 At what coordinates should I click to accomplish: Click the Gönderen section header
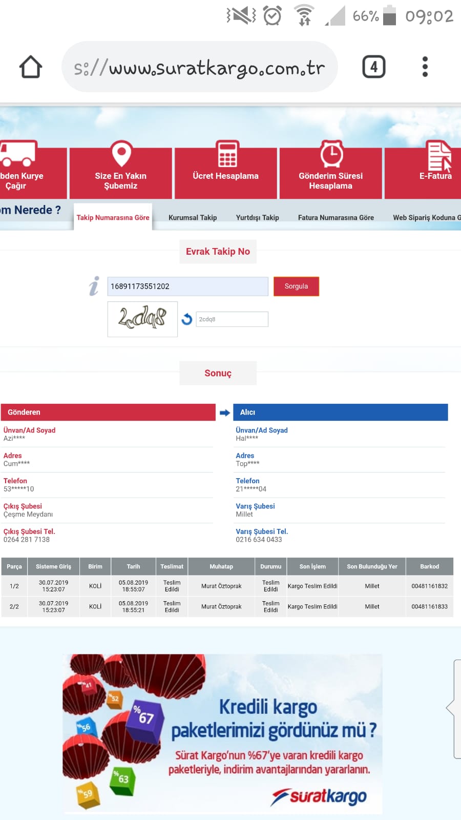click(x=108, y=413)
